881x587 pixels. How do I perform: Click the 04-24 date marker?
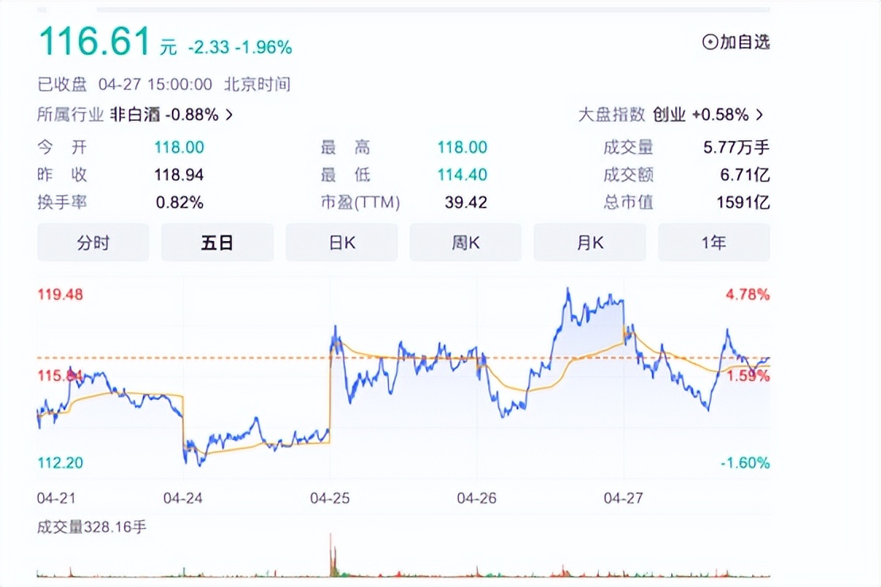pyautogui.click(x=183, y=498)
